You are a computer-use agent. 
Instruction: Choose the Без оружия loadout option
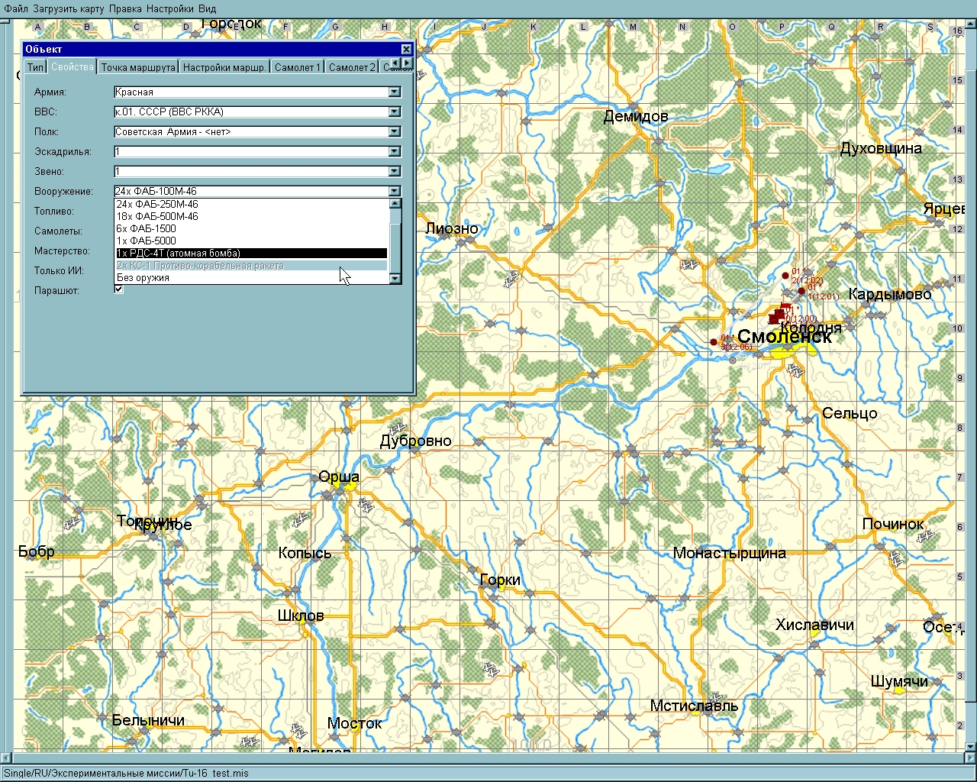pyautogui.click(x=143, y=278)
